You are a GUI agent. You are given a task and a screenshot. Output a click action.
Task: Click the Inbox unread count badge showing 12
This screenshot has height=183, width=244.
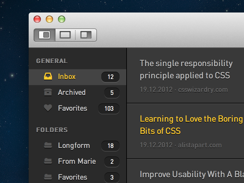click(110, 77)
